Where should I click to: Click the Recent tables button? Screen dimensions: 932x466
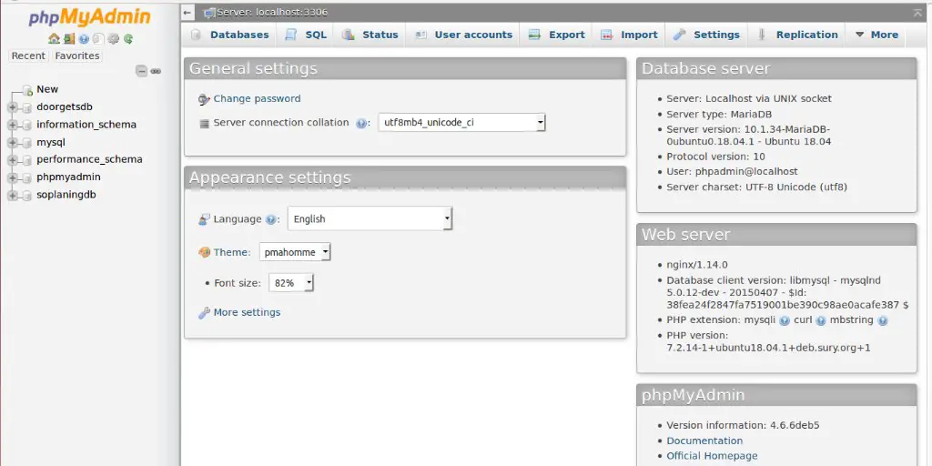tap(28, 56)
